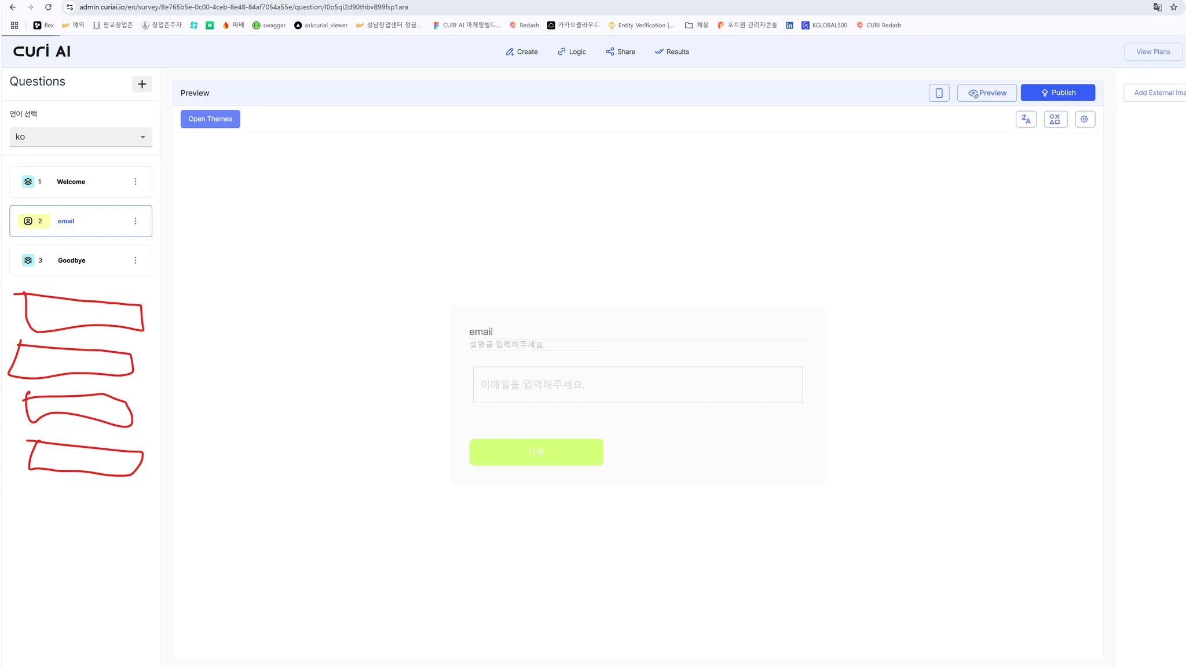The image size is (1186, 667).
Task: Open the Share tab
Action: [x=620, y=51]
